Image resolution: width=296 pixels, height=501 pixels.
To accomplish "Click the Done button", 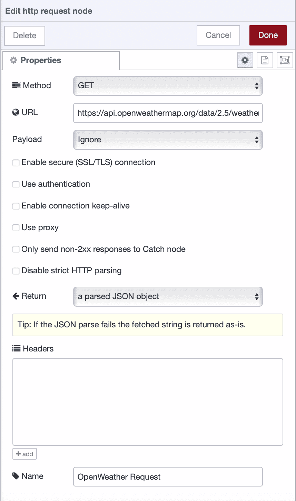I will [x=268, y=35].
